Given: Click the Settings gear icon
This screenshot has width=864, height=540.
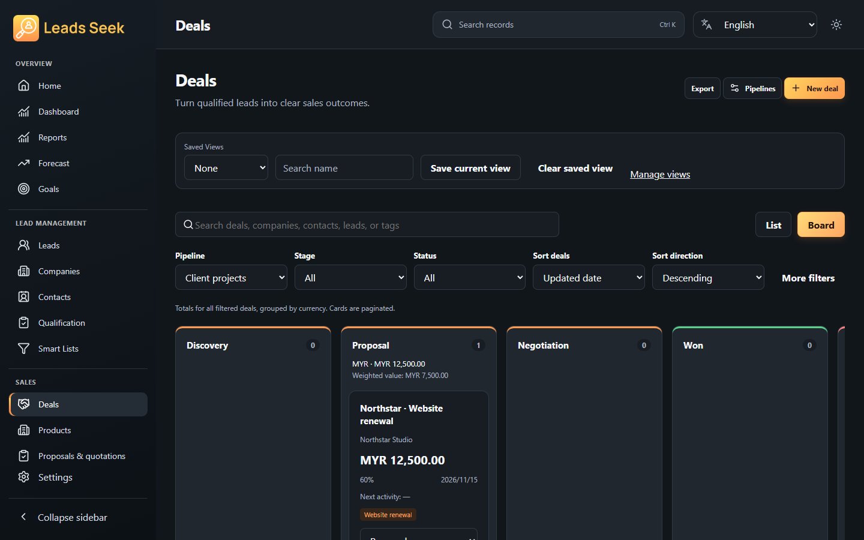Looking at the screenshot, I should (x=23, y=477).
